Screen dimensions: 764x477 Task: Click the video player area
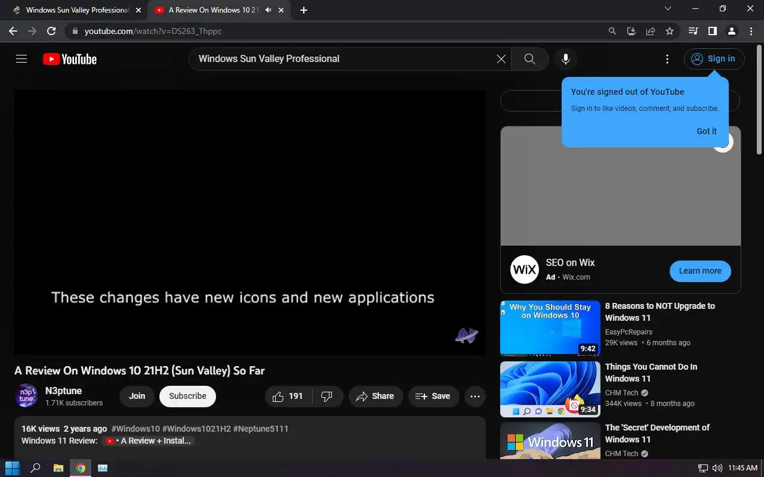[x=250, y=222]
